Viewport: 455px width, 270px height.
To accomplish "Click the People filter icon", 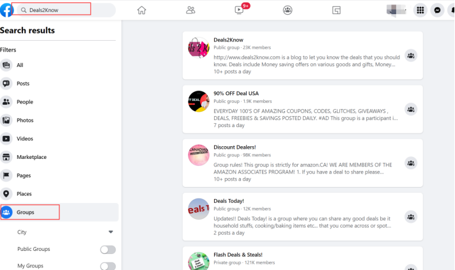I will [6, 102].
